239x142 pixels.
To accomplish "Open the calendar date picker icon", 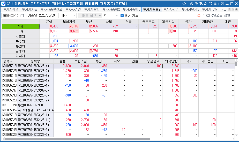I will 22,15.
